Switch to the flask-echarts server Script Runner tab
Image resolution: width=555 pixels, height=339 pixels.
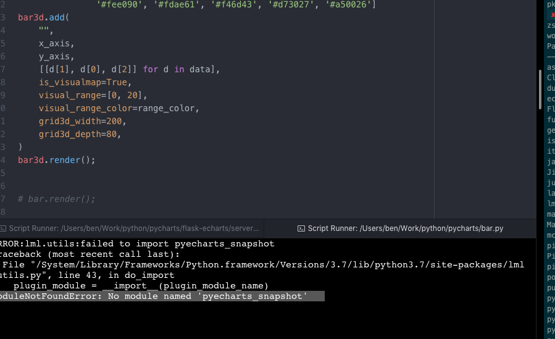131,228
